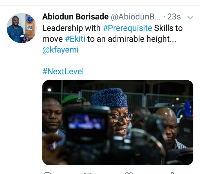Click the blue embroidered cap in photo
The image size is (200, 174).
click(x=109, y=97)
